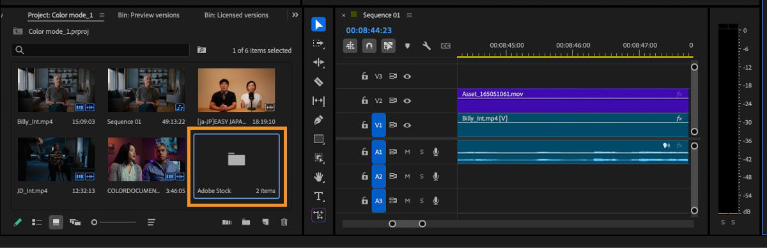The height and width of the screenshot is (248, 767).
Task: Toggle Linked Selection in timeline
Action: point(389,46)
